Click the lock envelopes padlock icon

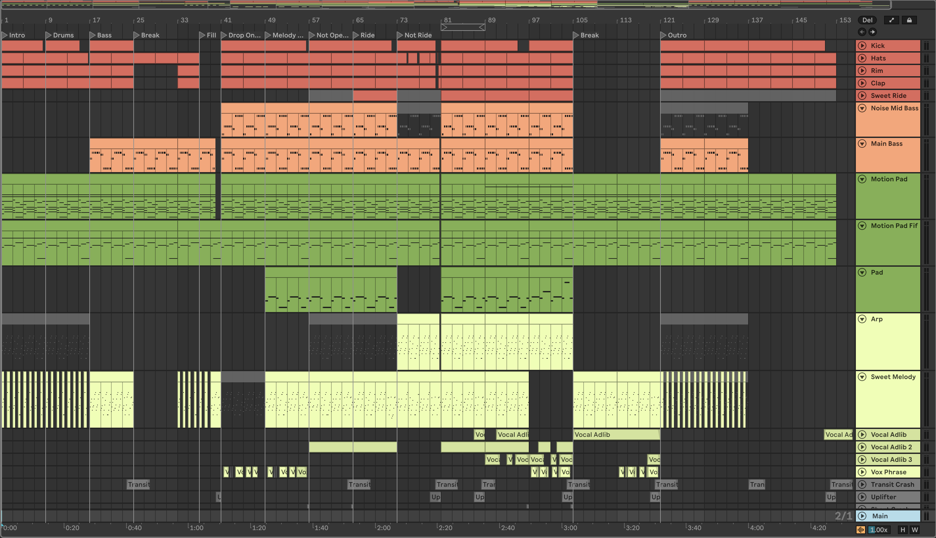pyautogui.click(x=909, y=20)
